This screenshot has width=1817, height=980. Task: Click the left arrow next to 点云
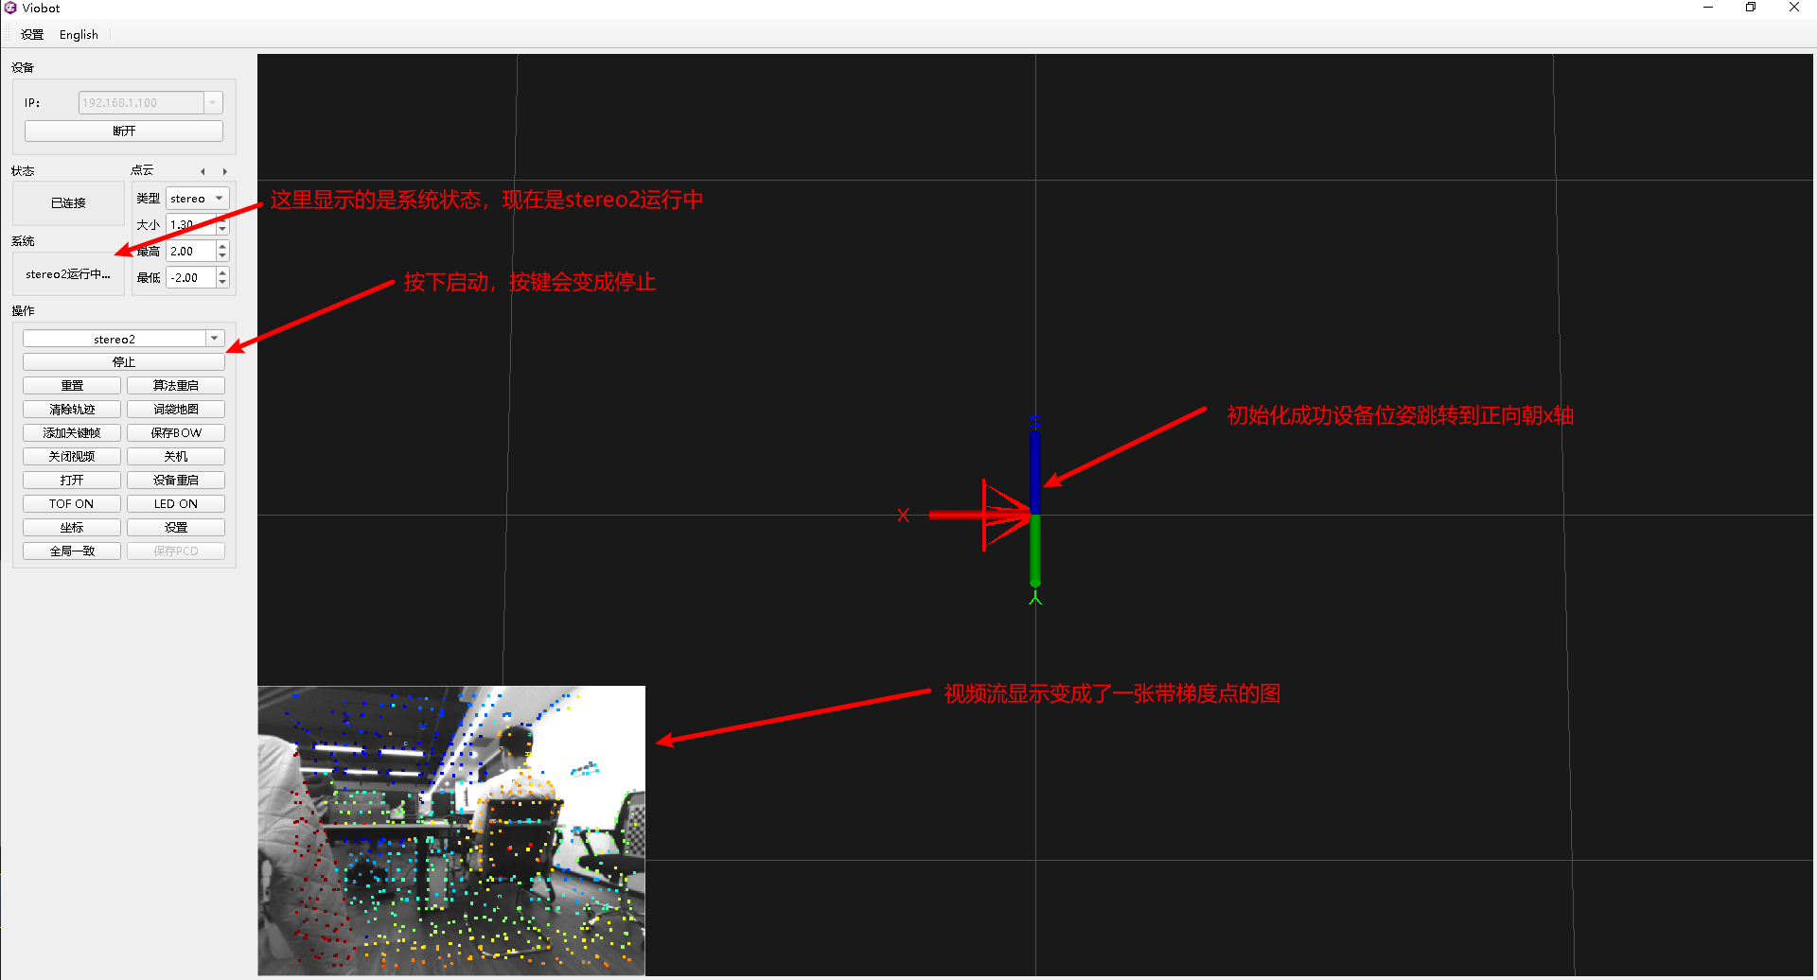click(x=203, y=171)
